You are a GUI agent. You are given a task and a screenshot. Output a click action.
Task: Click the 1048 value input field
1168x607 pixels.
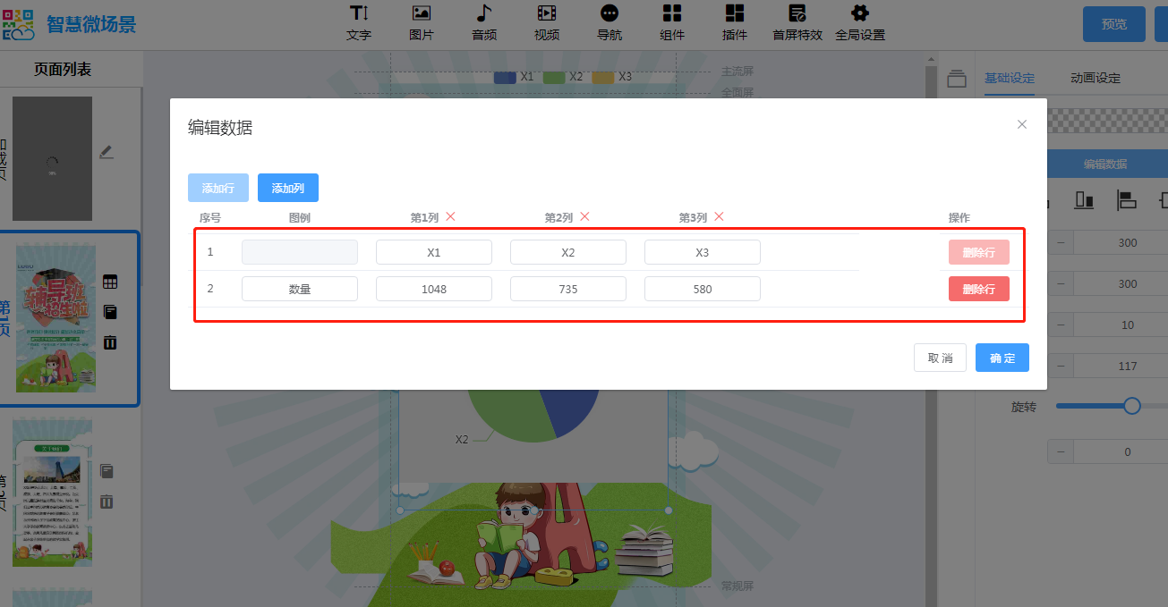pyautogui.click(x=433, y=289)
